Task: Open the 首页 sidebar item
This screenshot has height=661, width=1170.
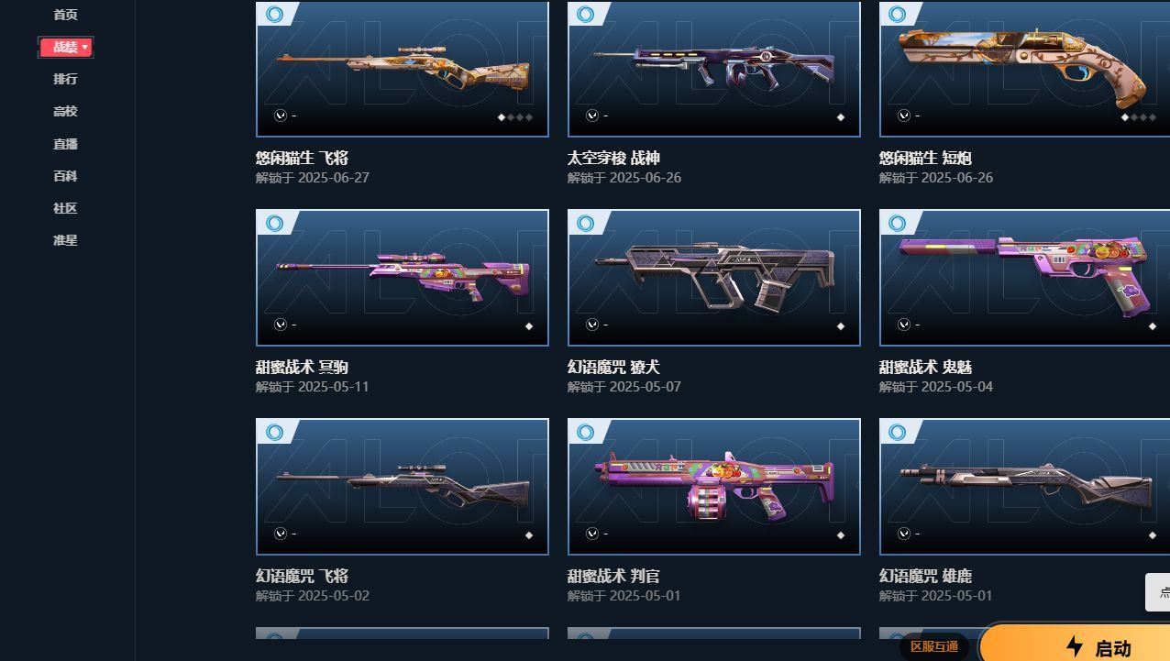Action: pyautogui.click(x=65, y=15)
